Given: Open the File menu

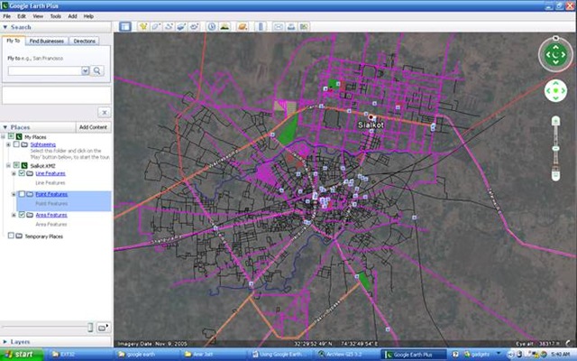Looking at the screenshot, I should tap(6, 16).
